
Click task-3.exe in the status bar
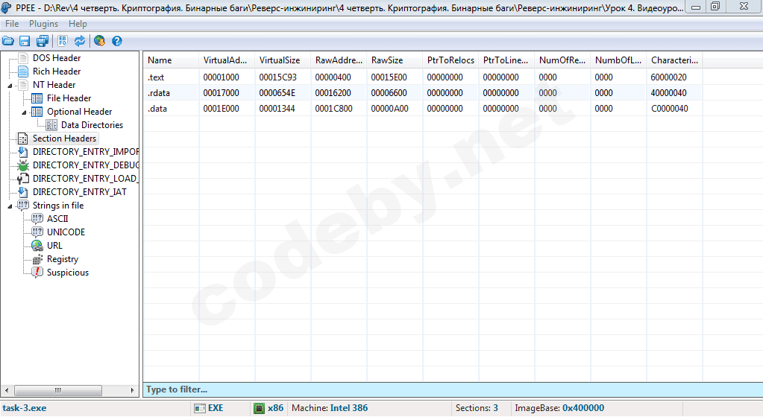pyautogui.click(x=25, y=408)
